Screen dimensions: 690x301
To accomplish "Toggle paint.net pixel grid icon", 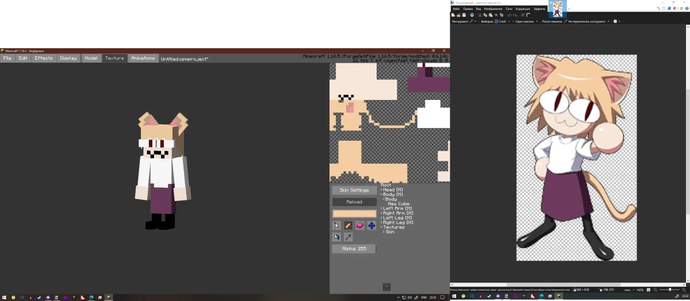I will pos(523,15).
